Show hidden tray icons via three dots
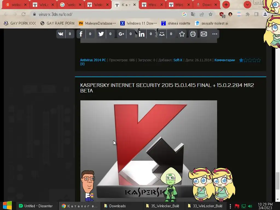 (230, 206)
